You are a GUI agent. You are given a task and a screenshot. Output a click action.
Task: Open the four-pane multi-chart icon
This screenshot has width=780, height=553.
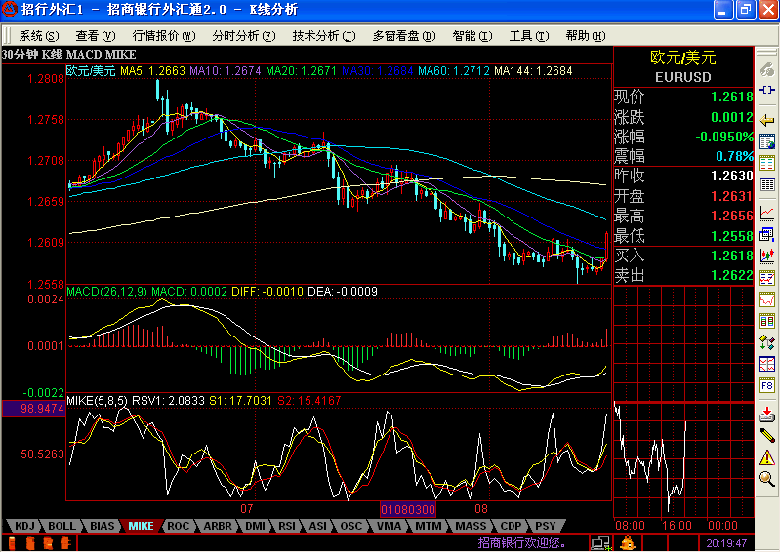pyautogui.click(x=767, y=364)
